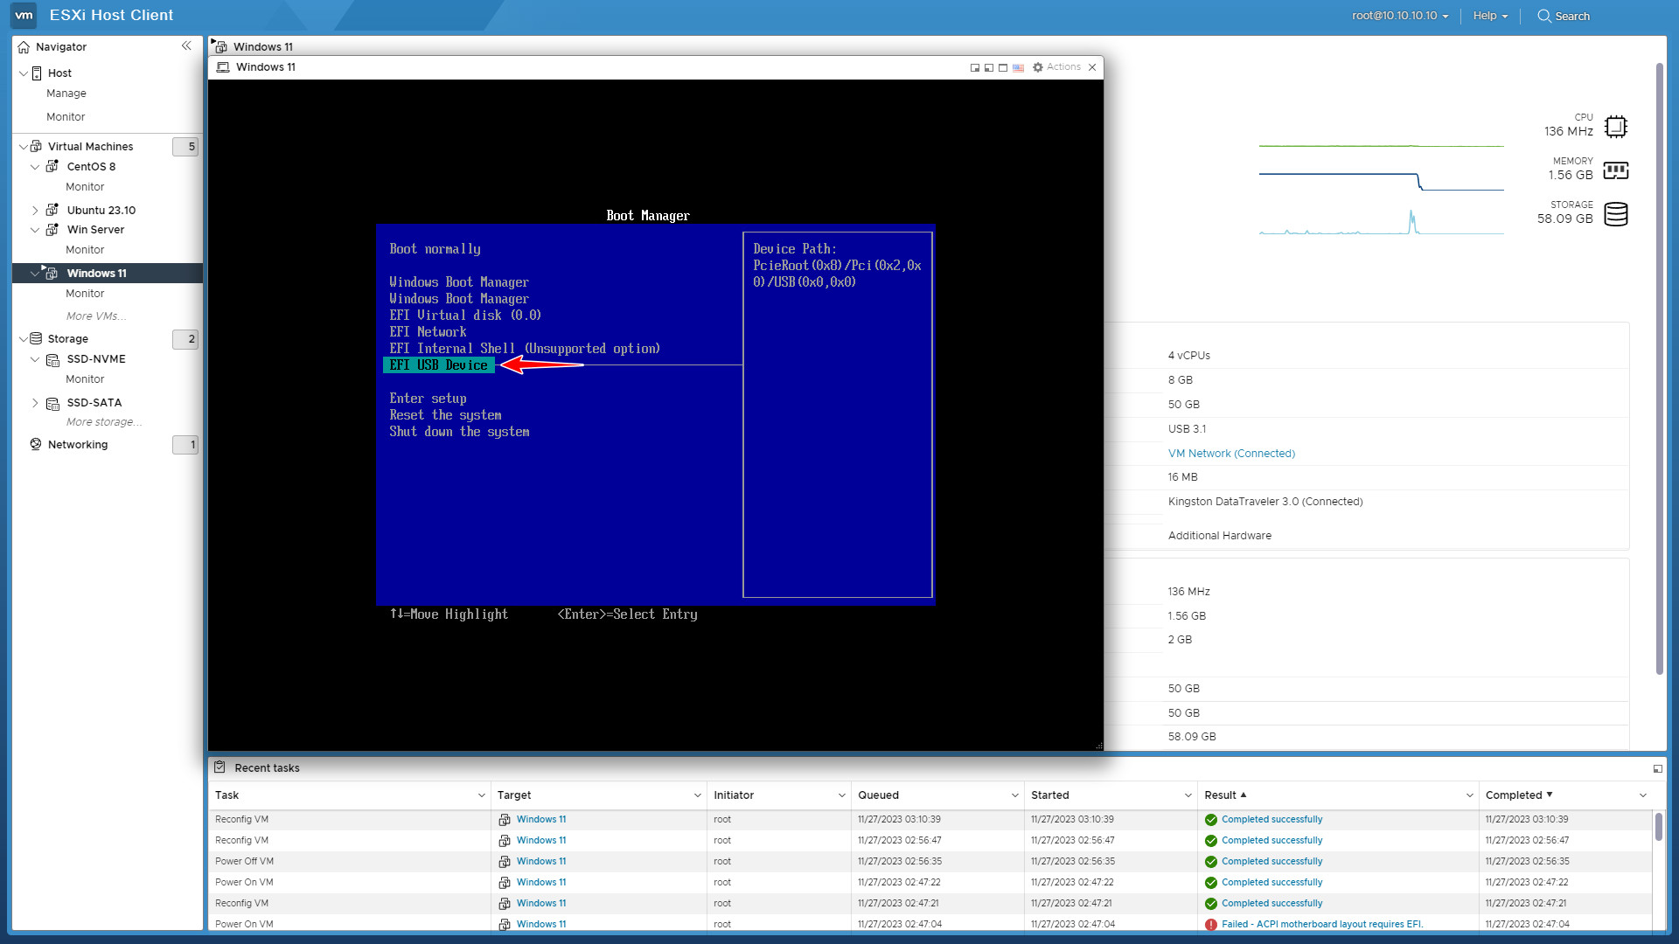Click the Search magnifier icon

click(x=1544, y=16)
